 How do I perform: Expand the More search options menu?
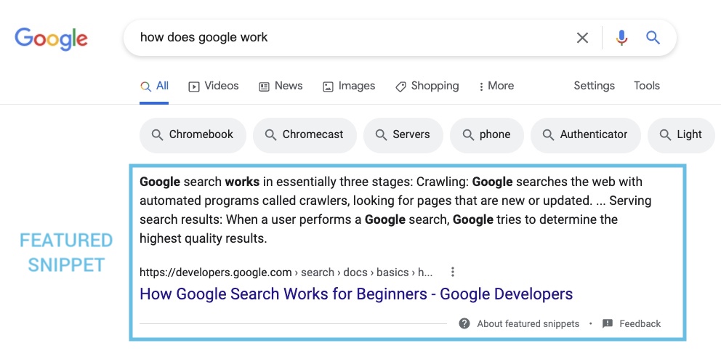point(496,86)
